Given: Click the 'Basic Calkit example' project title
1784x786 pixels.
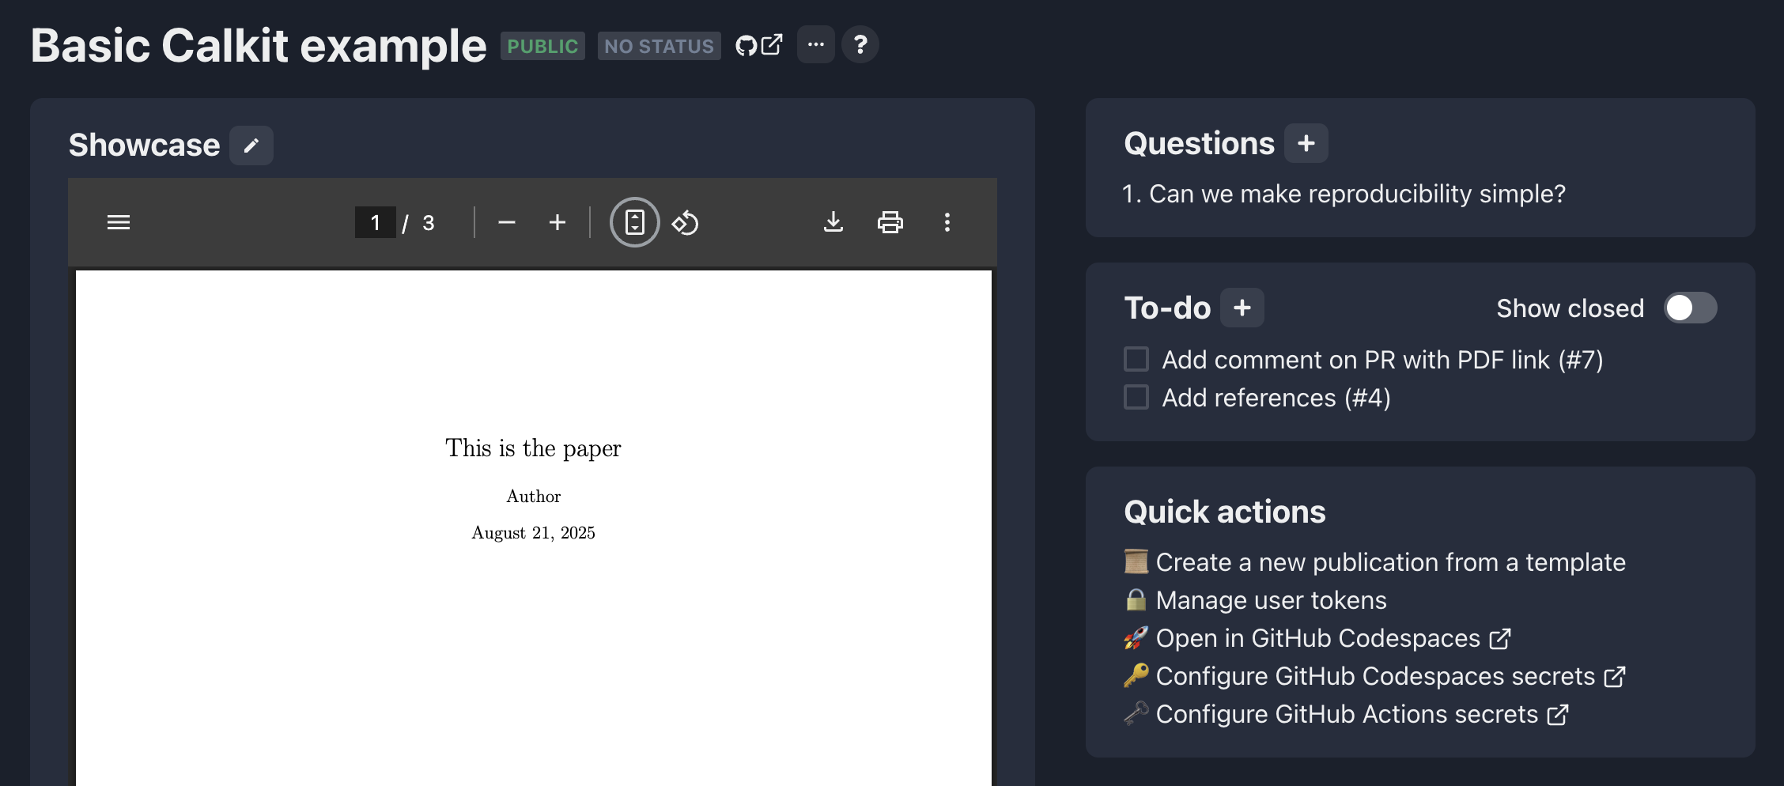Looking at the screenshot, I should [x=259, y=45].
